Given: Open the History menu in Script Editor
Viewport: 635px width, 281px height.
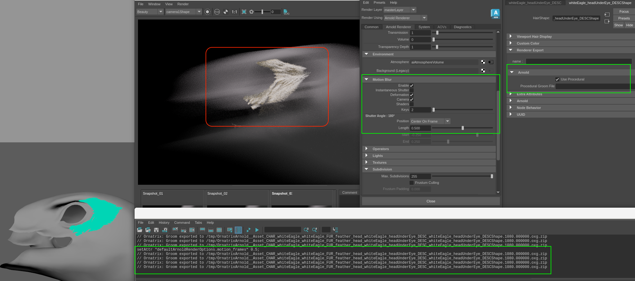Looking at the screenshot, I should pos(164,223).
